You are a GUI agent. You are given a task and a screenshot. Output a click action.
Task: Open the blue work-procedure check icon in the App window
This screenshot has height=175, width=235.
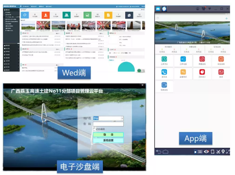coord(183,59)
